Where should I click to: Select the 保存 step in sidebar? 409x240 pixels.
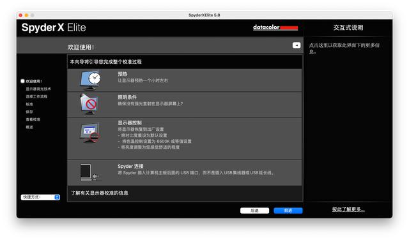29,112
